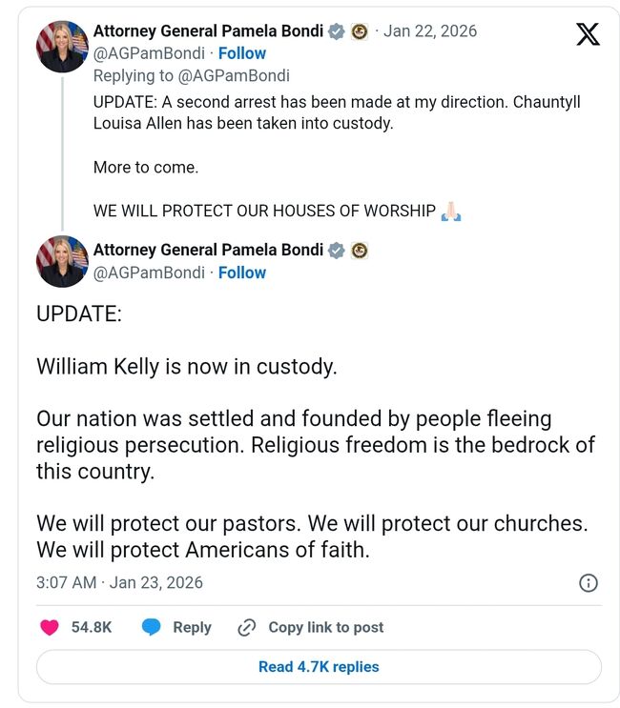This screenshot has width=620, height=708.
Task: Click verified badge on the main tweet
Action: tap(337, 251)
